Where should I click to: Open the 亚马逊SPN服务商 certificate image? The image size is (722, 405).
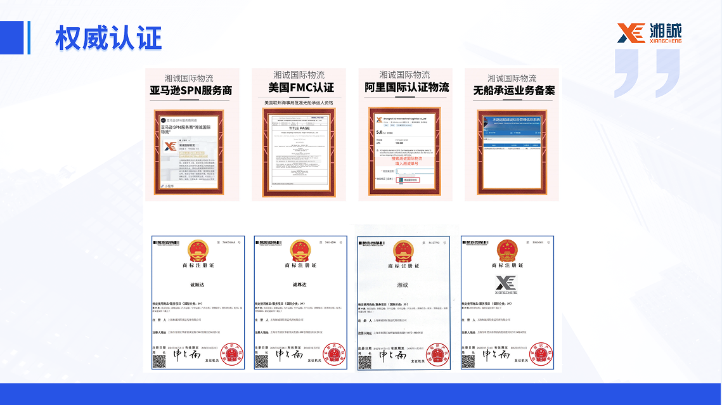coord(189,152)
